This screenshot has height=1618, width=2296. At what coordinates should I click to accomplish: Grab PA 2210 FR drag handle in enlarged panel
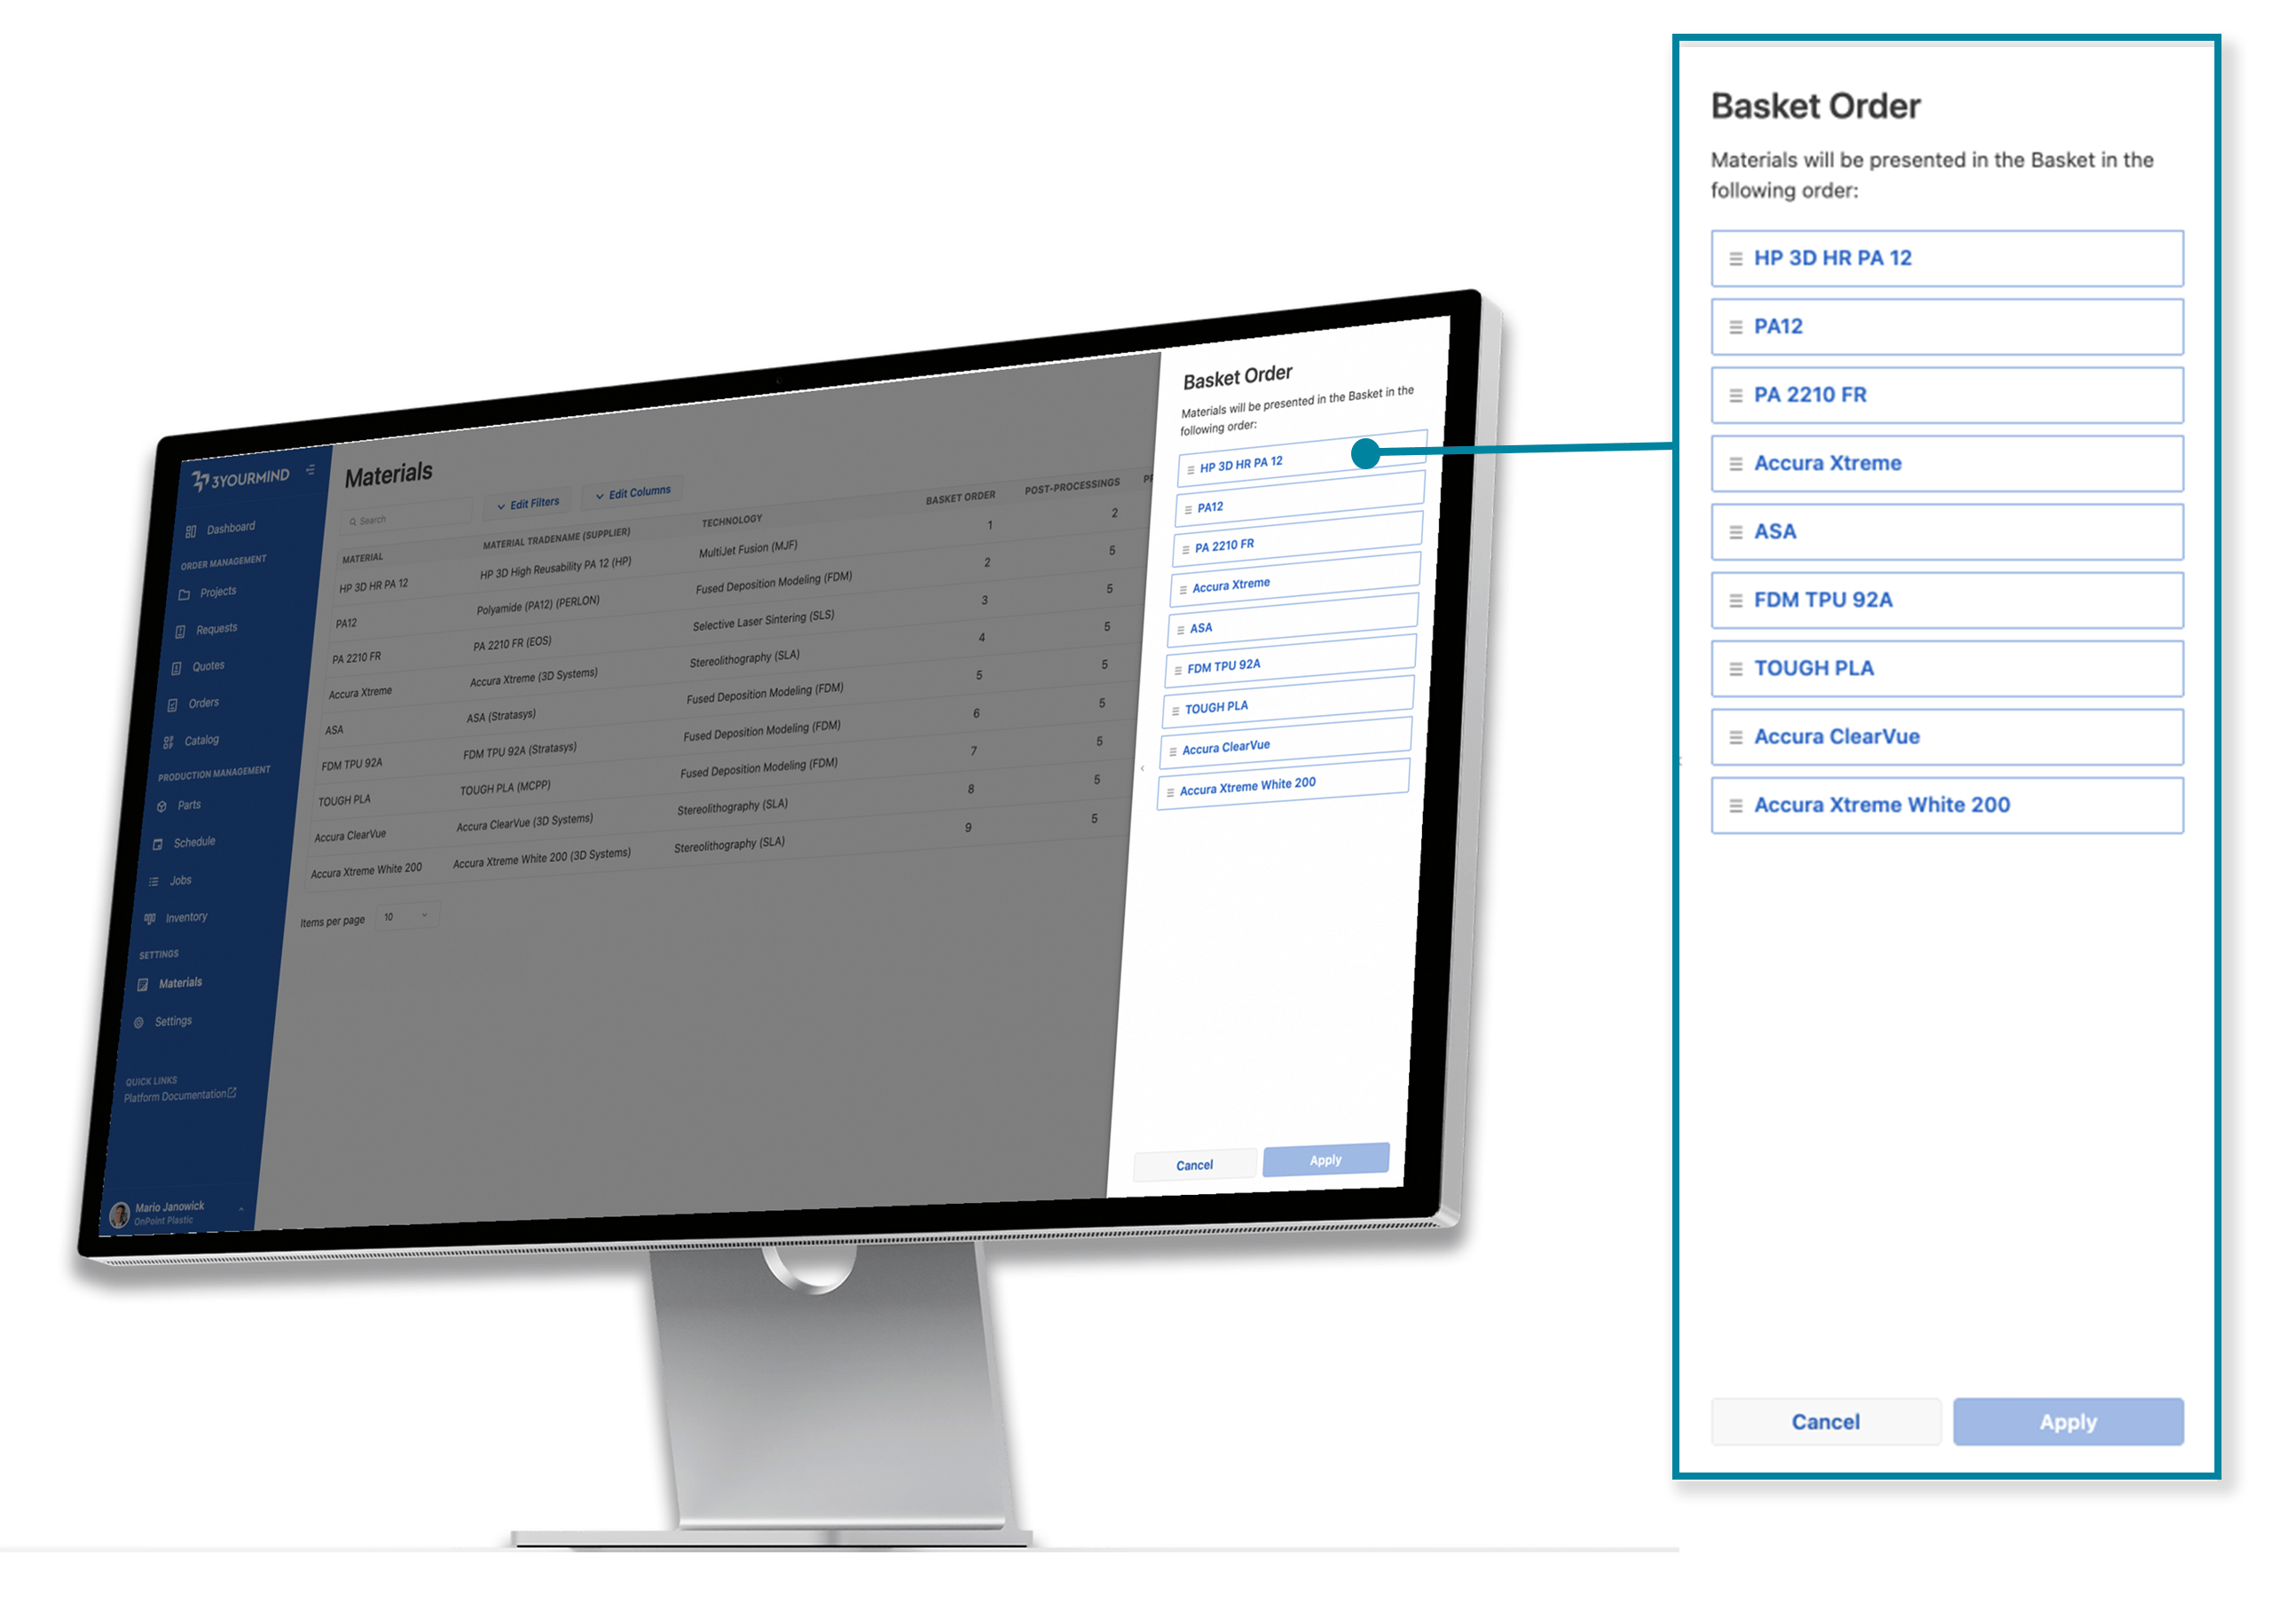tap(1736, 396)
